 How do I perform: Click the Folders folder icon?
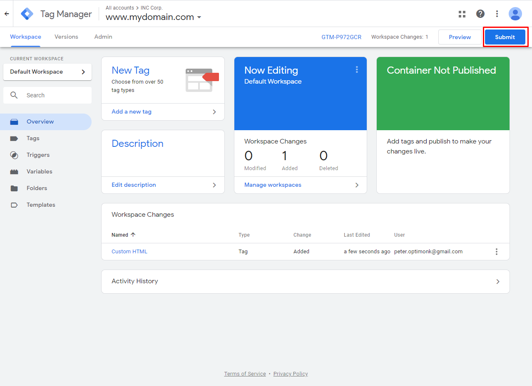pos(14,188)
